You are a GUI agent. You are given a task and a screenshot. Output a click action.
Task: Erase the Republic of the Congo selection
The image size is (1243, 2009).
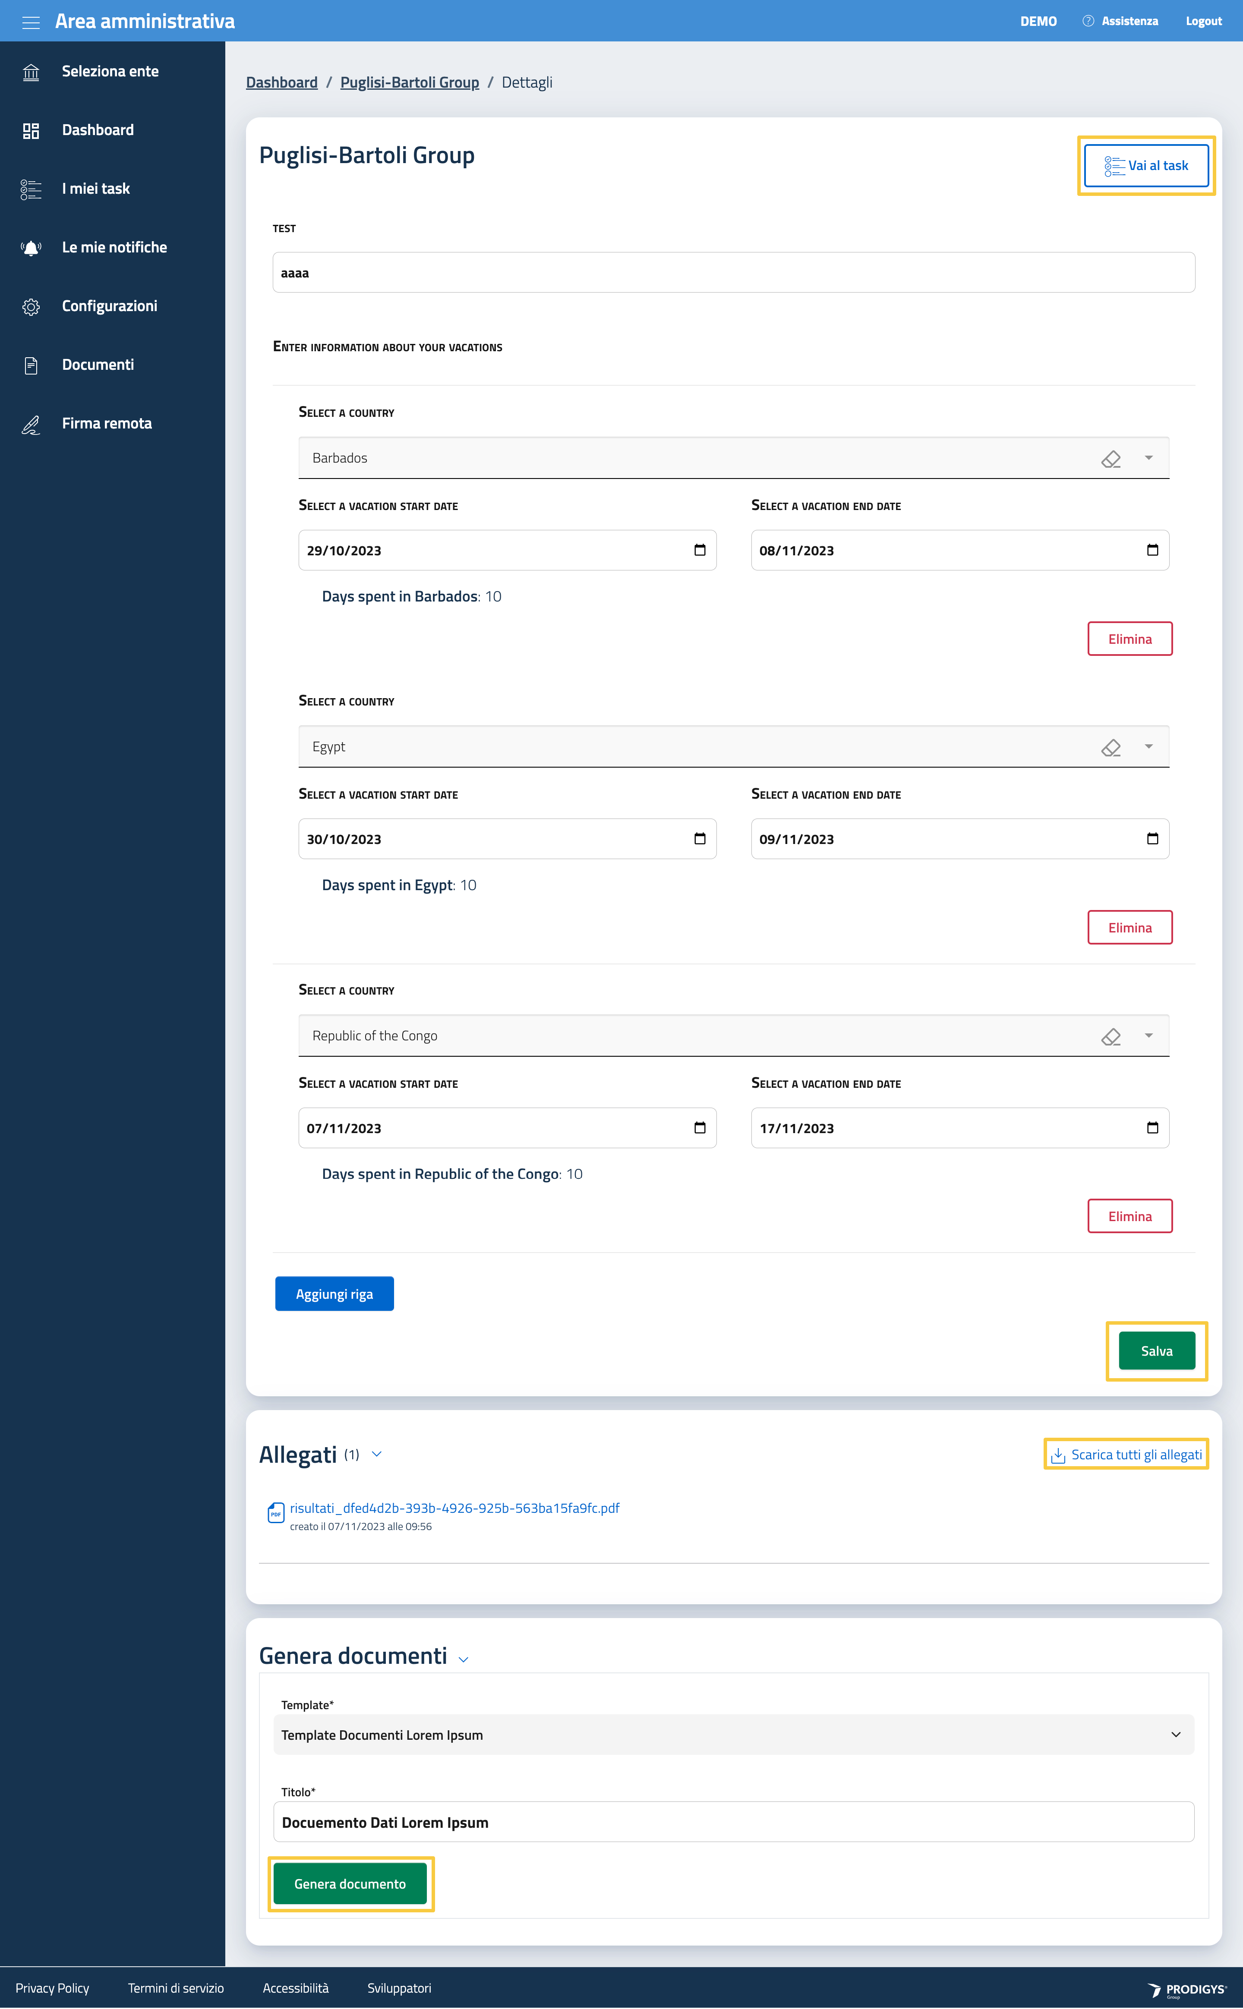point(1110,1036)
